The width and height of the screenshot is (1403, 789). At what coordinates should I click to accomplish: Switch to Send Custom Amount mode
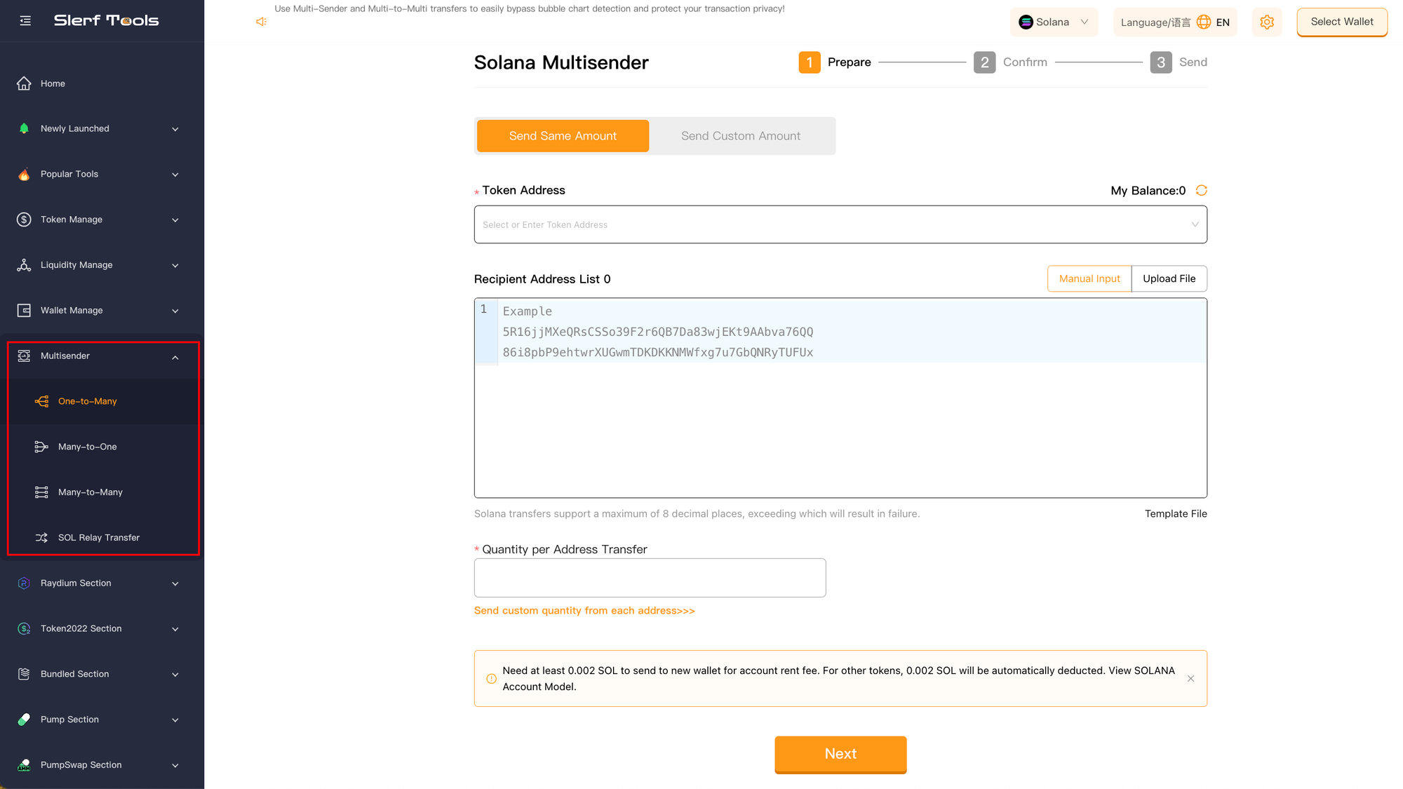[740, 136]
